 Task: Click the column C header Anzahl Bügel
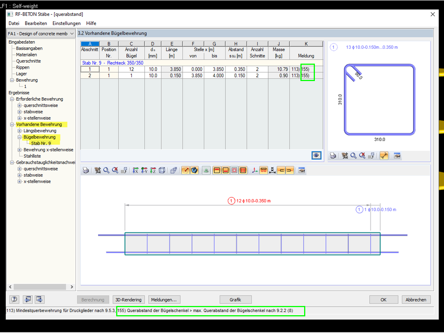131,53
